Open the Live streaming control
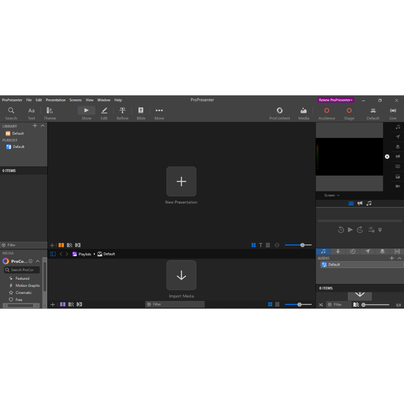404x404 pixels. 393,114
